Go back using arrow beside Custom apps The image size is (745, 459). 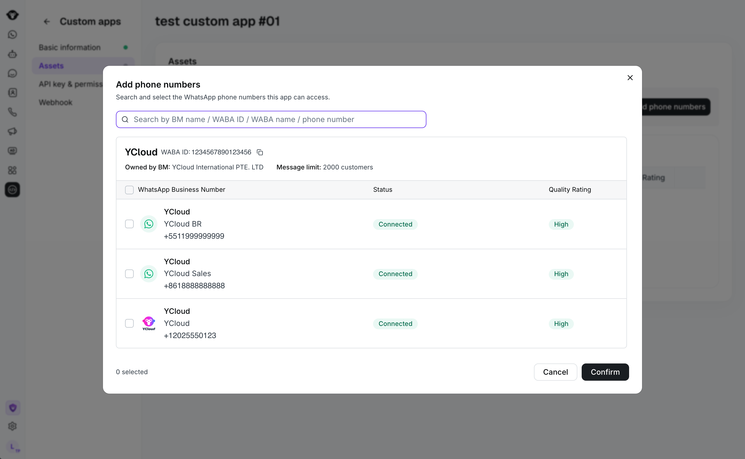coord(46,22)
